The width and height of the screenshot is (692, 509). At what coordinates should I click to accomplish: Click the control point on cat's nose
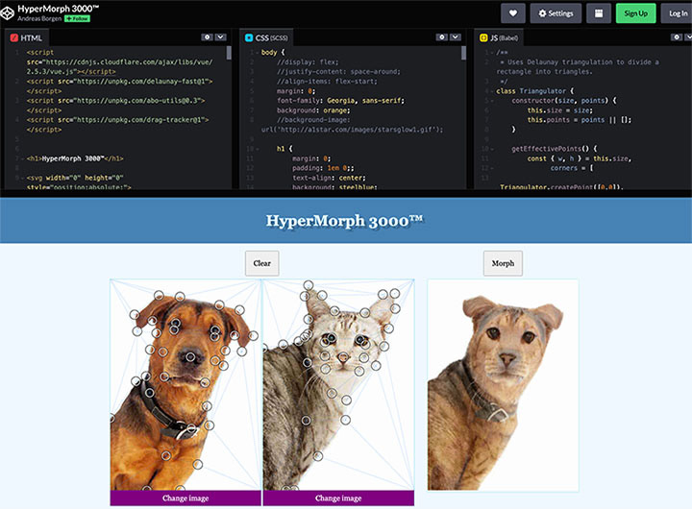point(343,357)
